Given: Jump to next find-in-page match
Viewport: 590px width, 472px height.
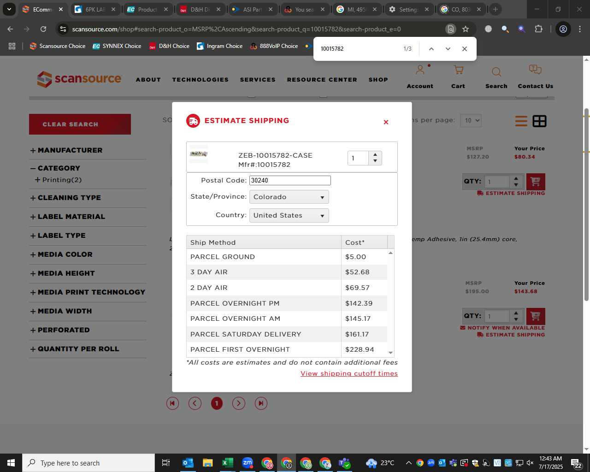Looking at the screenshot, I should (448, 49).
